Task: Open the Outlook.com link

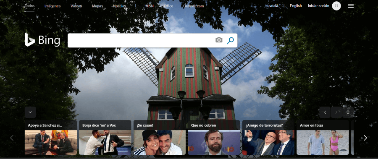Action: click(x=194, y=6)
